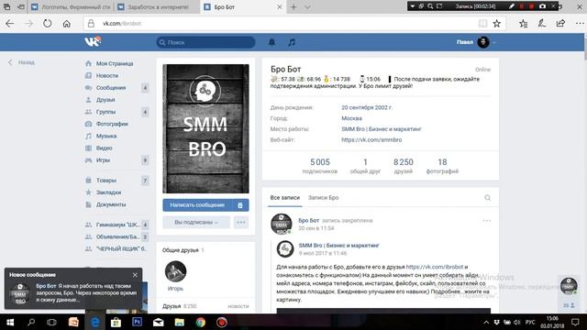The width and height of the screenshot is (587, 330).
Task: Open pinned post options three dots
Action: pos(487,221)
